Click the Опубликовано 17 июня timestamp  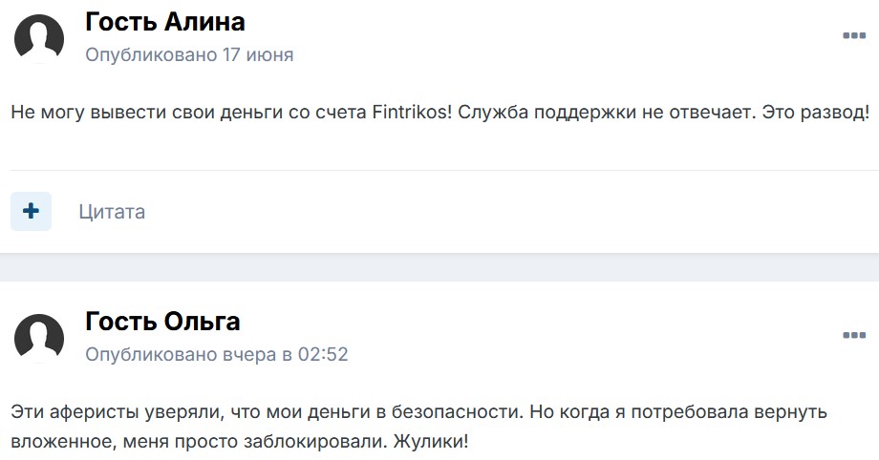(189, 55)
